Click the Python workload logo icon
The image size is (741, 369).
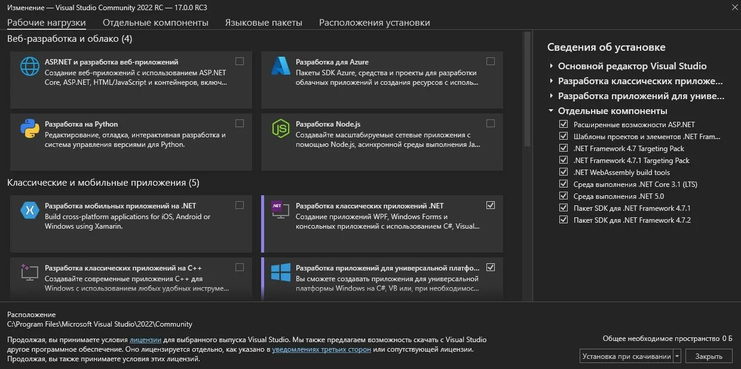[x=29, y=128]
